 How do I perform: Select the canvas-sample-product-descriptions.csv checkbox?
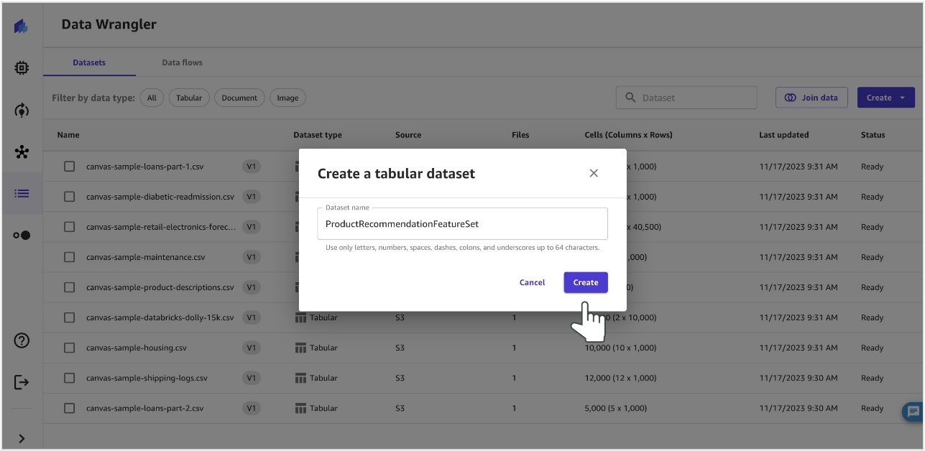coord(69,287)
